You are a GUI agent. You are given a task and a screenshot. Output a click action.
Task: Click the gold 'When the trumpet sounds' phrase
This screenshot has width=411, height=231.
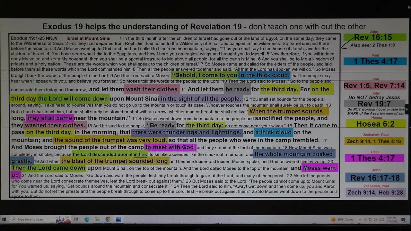pos(288,111)
